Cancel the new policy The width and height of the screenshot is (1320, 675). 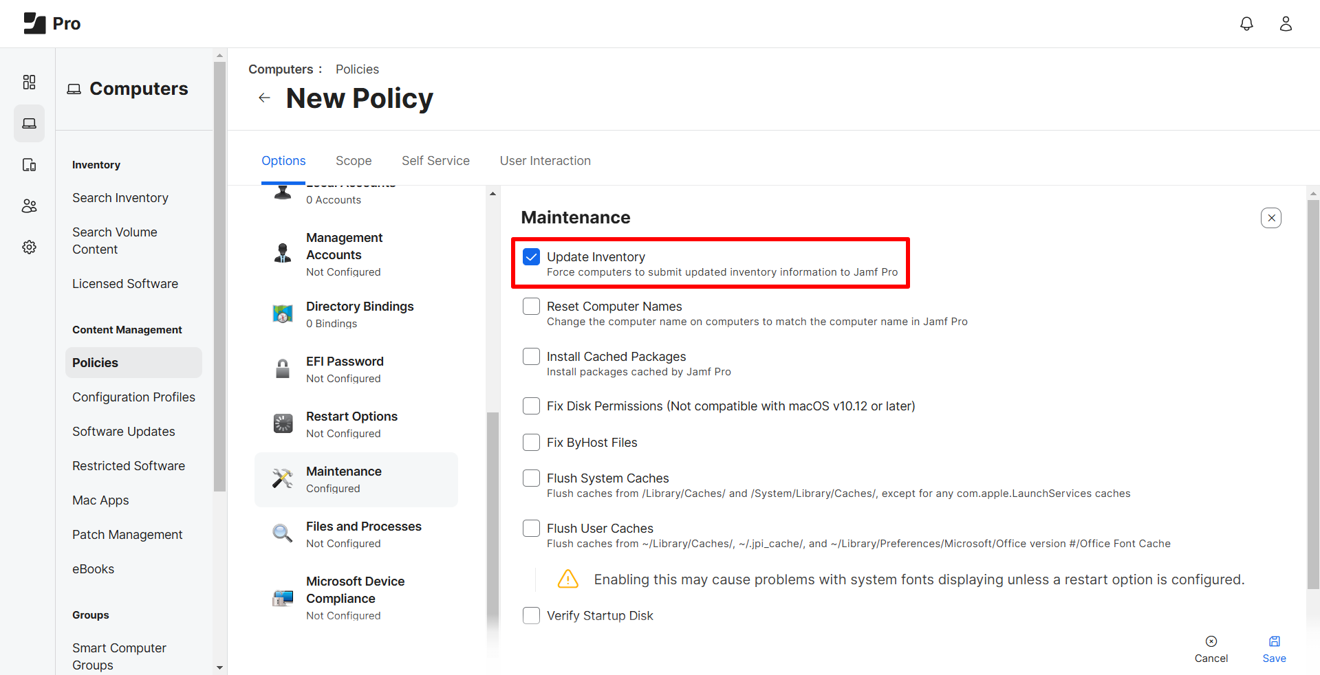[x=1211, y=649]
